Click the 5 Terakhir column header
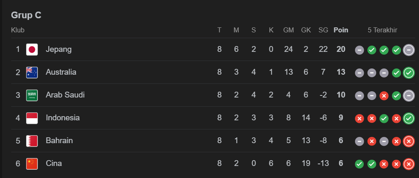Image resolution: width=419 pixels, height=178 pixels. (x=382, y=30)
